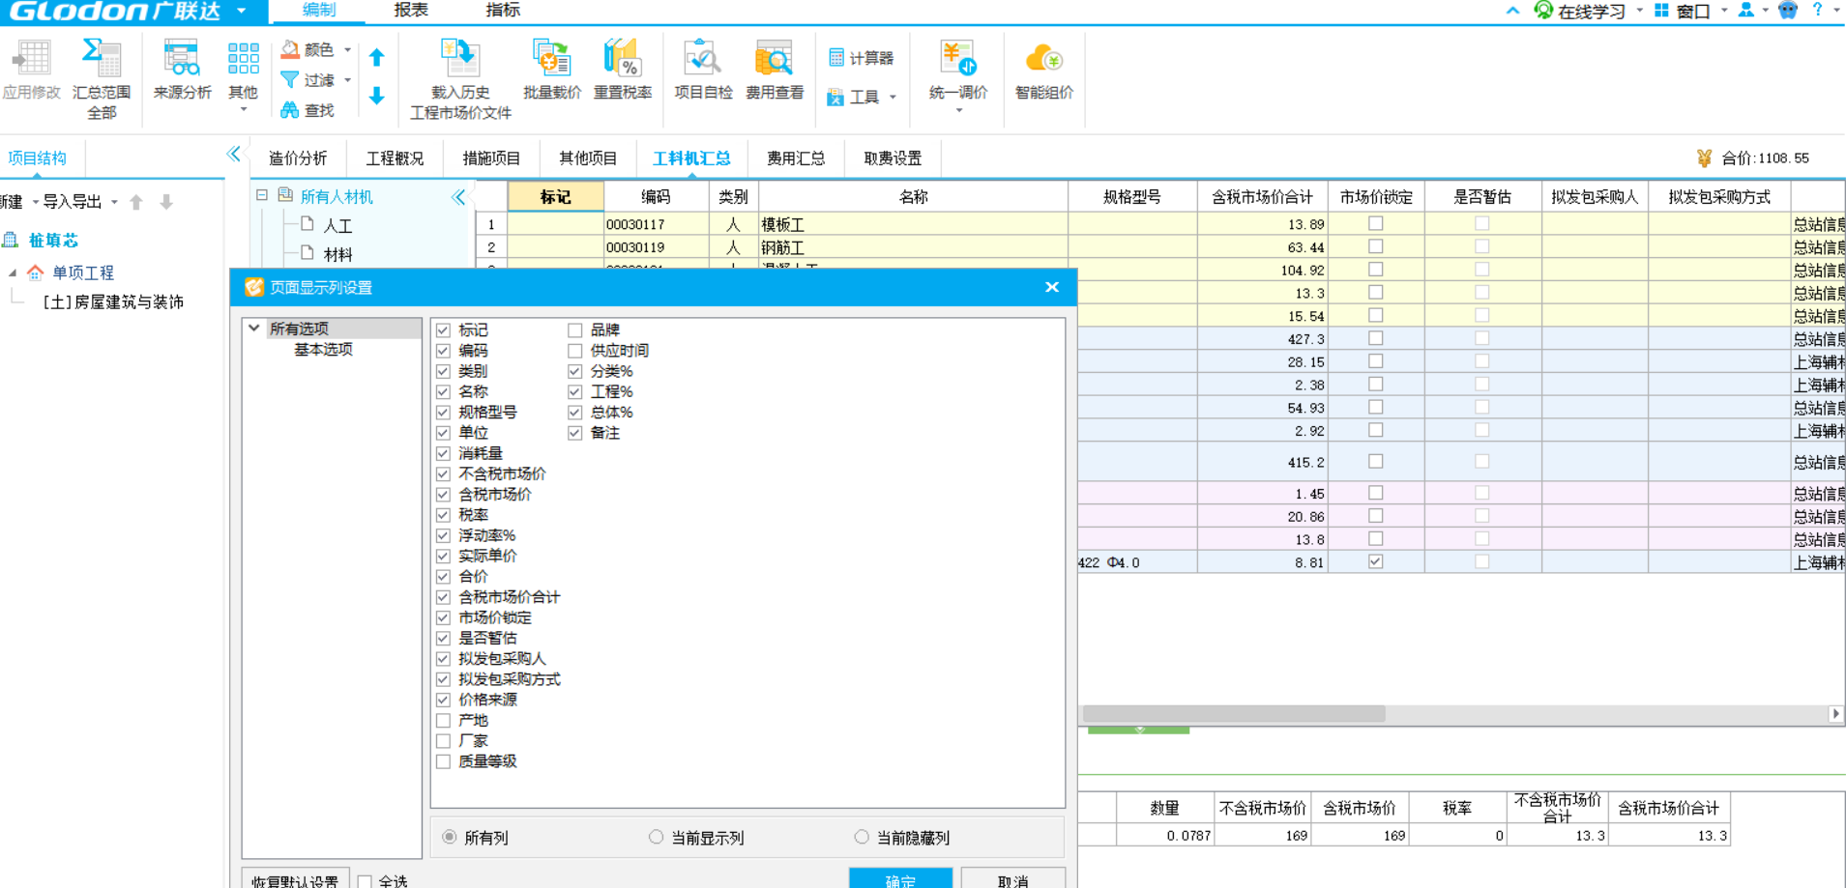Click the 过滤 funnel icon
The width and height of the screenshot is (1846, 888).
point(290,80)
